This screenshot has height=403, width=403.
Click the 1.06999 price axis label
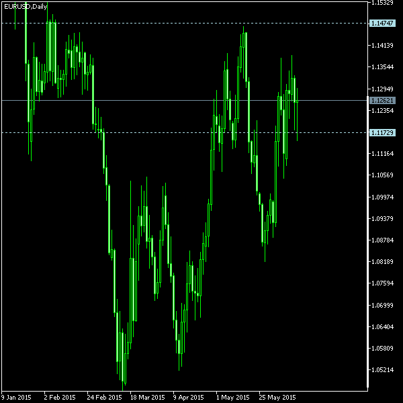(382, 305)
